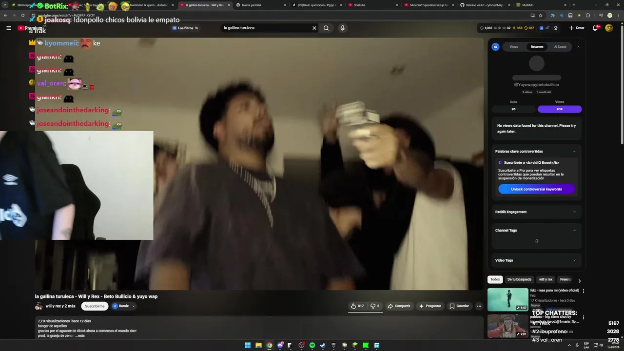Run the search with the magnifier button
The width and height of the screenshot is (624, 351).
point(326,28)
